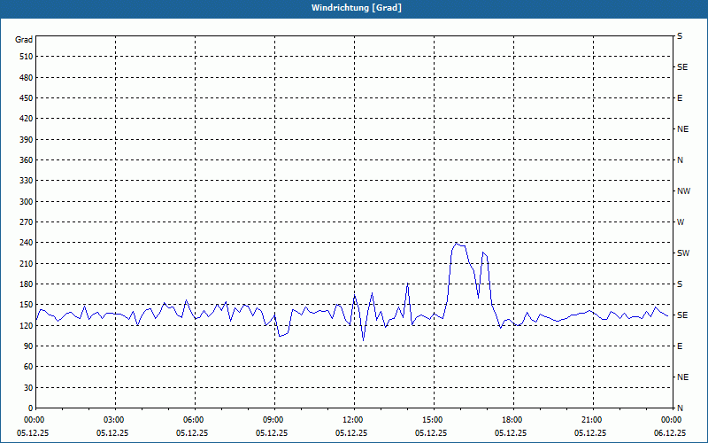Click the Grad unit label on the y-axis
This screenshot has width=708, height=443.
point(24,40)
